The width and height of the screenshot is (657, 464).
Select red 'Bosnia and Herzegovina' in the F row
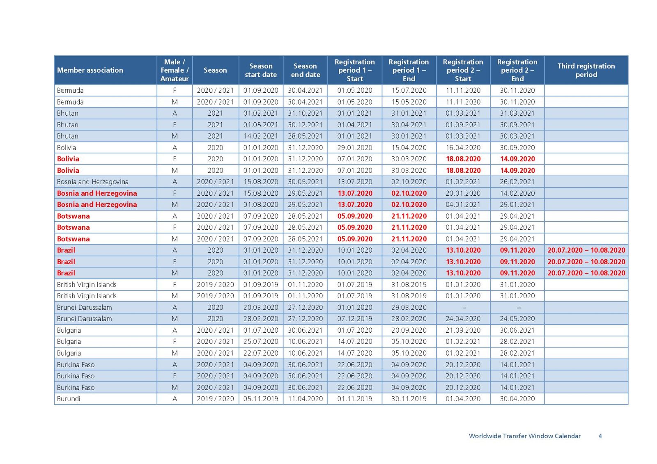97,193
